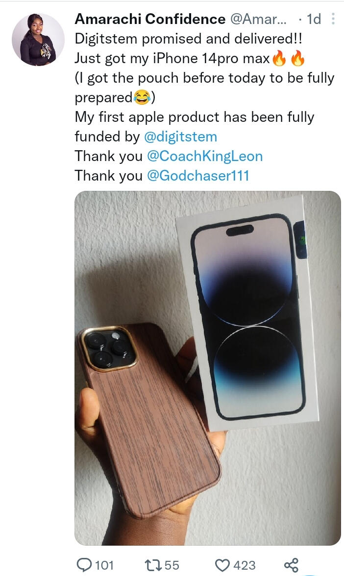
Task: Retweet Amarachi's post using the retweet icon
Action: [154, 565]
